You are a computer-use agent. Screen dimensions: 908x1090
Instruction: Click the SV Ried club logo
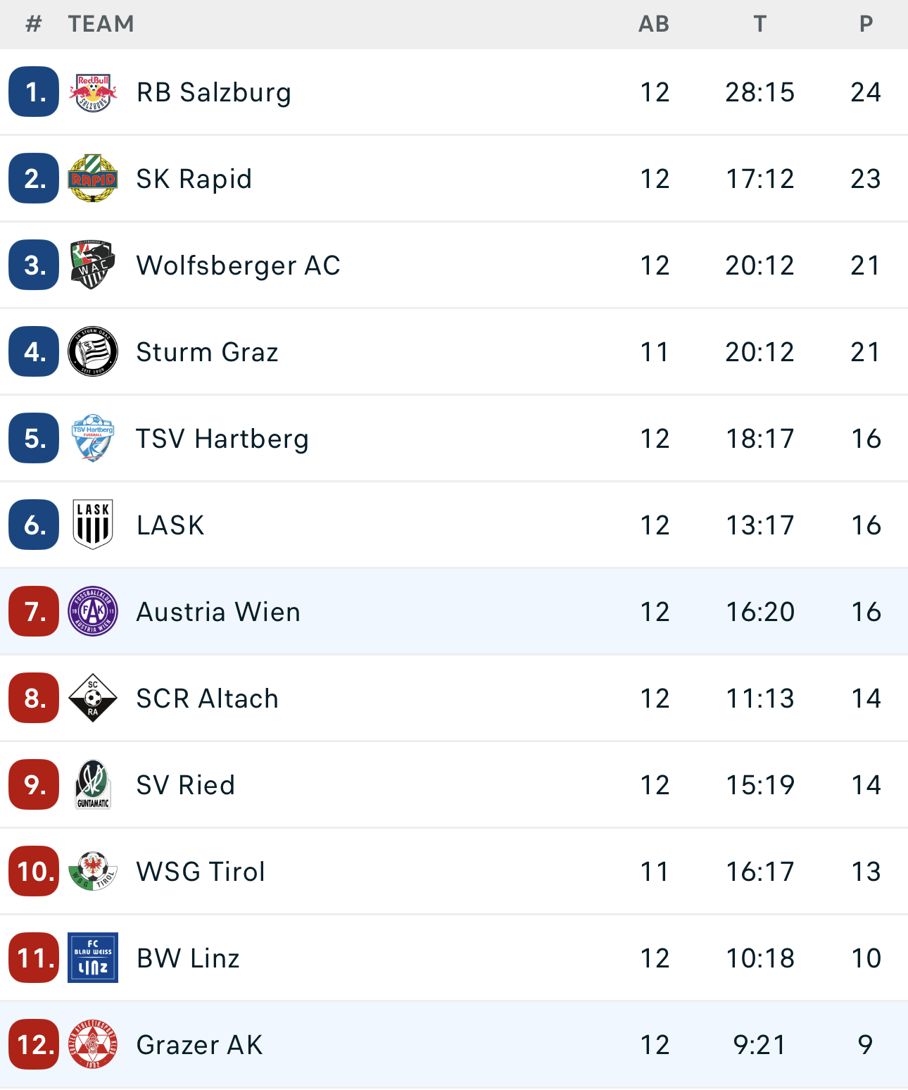click(93, 785)
